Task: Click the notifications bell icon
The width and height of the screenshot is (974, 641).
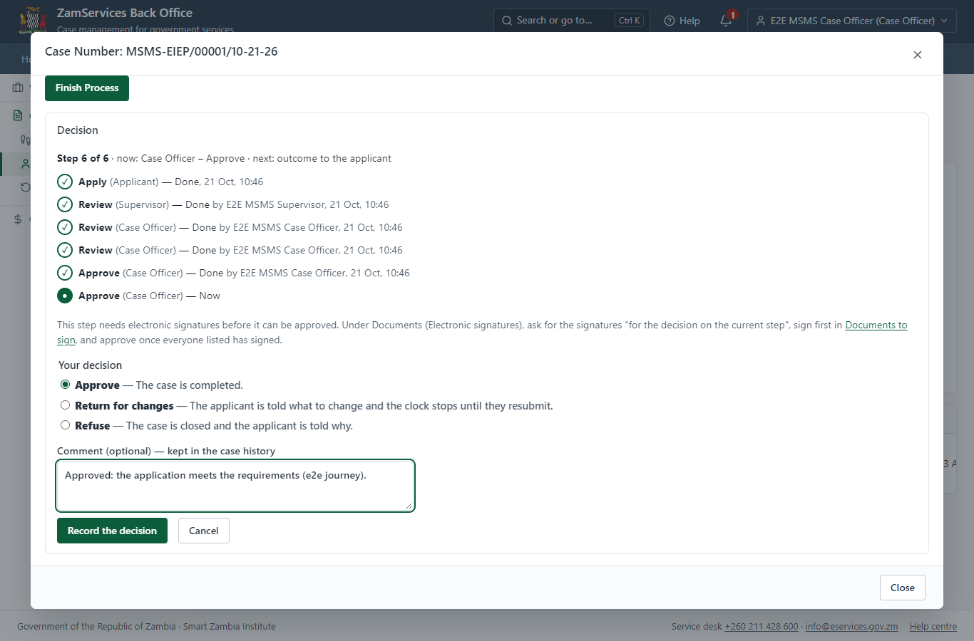Action: pos(726,21)
